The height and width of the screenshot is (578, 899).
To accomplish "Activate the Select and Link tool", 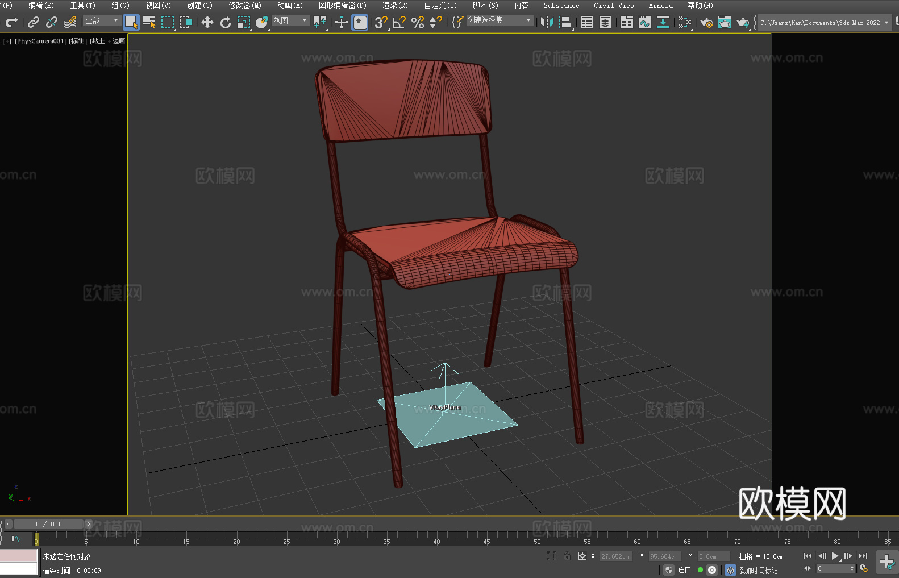I will coord(34,22).
